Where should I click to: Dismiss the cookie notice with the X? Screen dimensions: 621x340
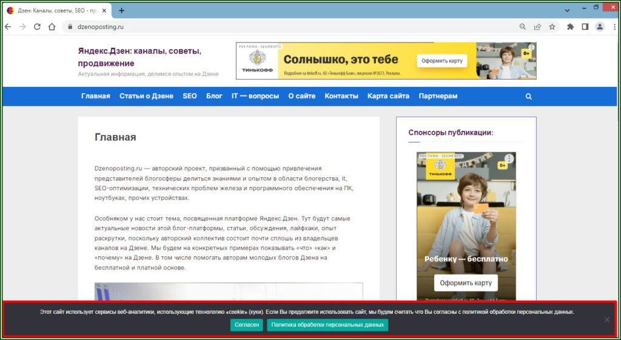(607, 319)
